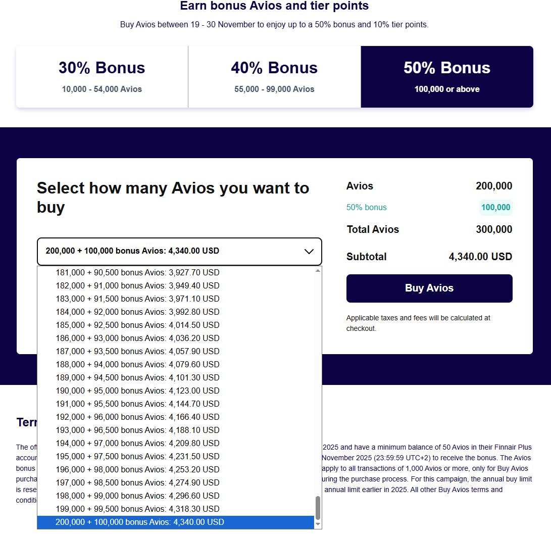Click the dropdown list scroll-down arrow
Image resolution: width=551 pixels, height=536 pixels.
click(318, 524)
